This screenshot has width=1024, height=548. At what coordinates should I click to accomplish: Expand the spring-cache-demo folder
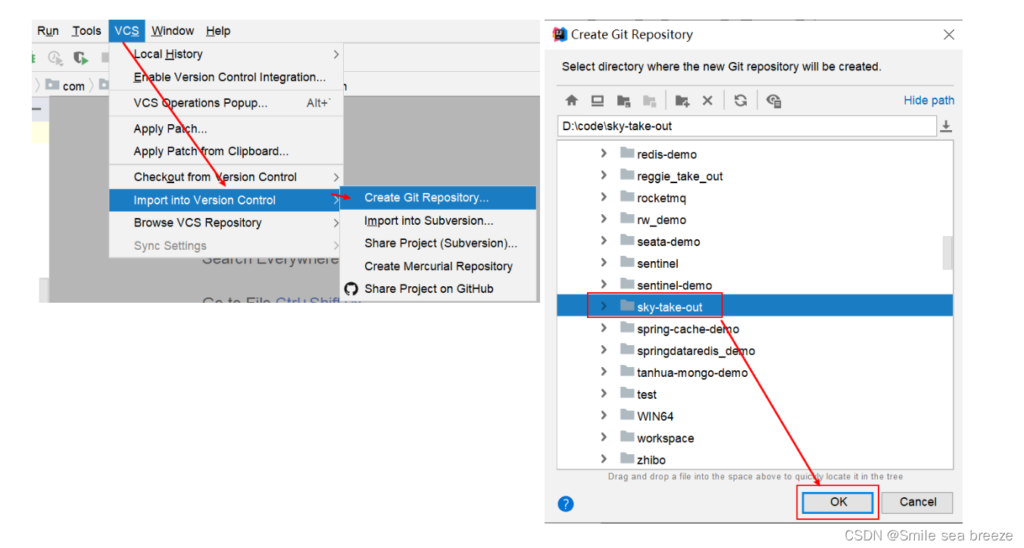click(604, 328)
